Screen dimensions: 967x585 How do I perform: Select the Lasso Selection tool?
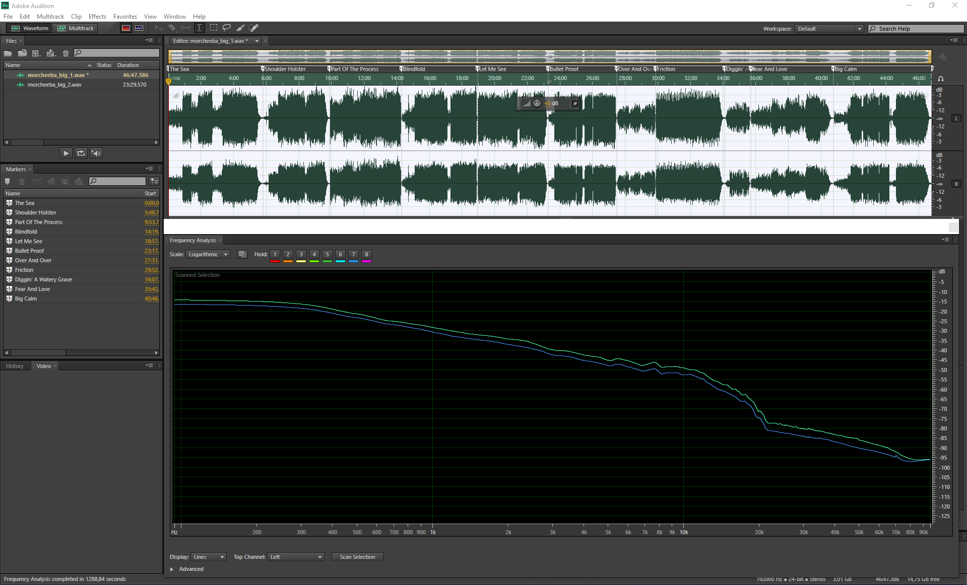[x=227, y=28]
